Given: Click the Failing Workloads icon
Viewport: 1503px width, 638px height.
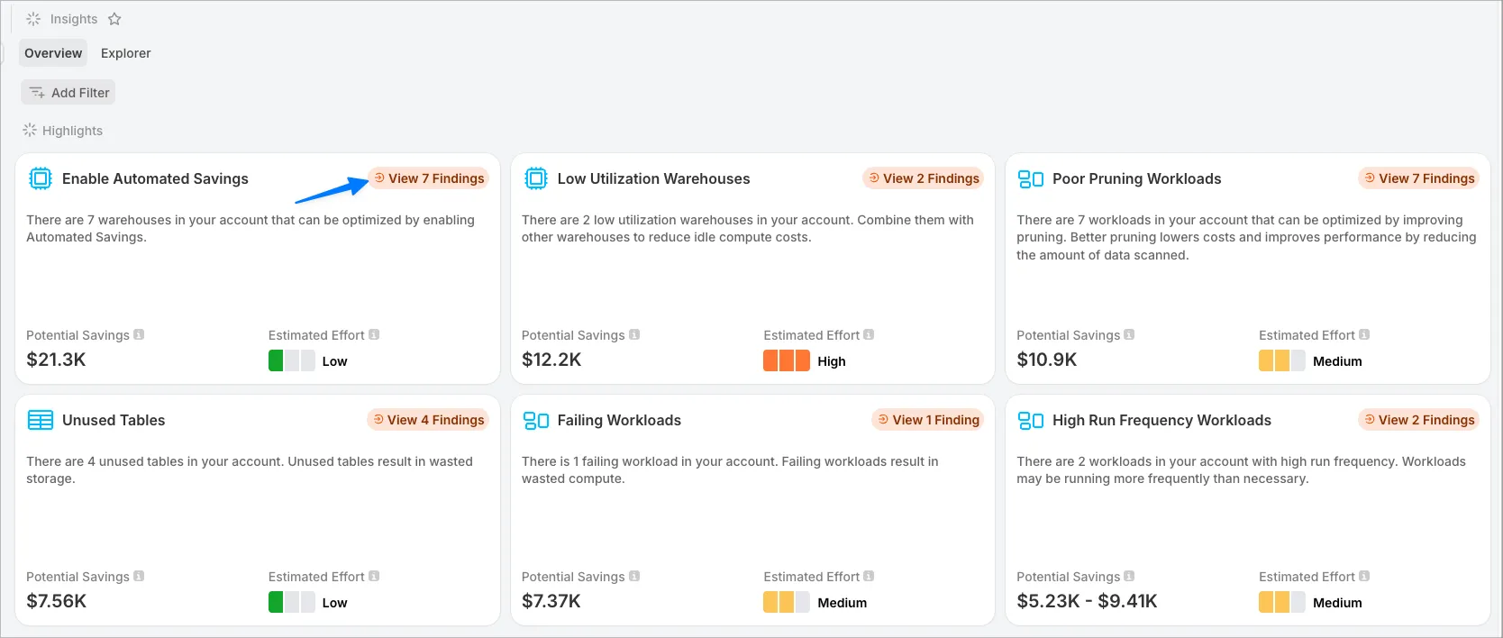Looking at the screenshot, I should click(536, 421).
